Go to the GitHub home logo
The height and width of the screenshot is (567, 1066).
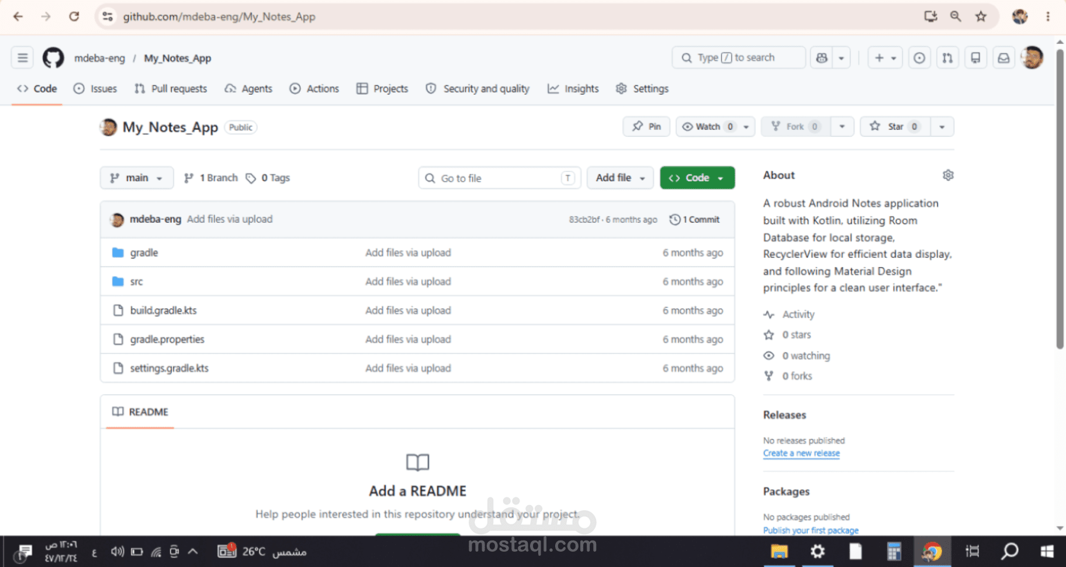point(53,58)
